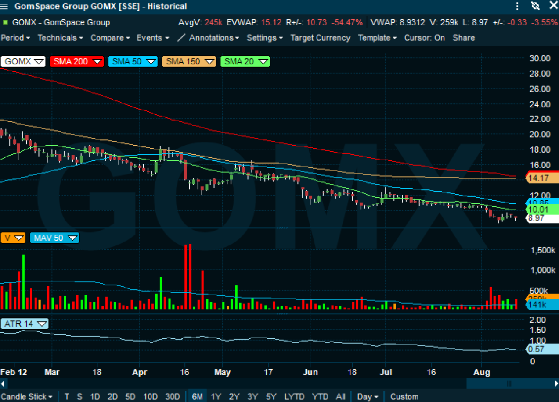The height and width of the screenshot is (402, 559).
Task: Open the Technicals dropdown menu
Action: (x=60, y=38)
